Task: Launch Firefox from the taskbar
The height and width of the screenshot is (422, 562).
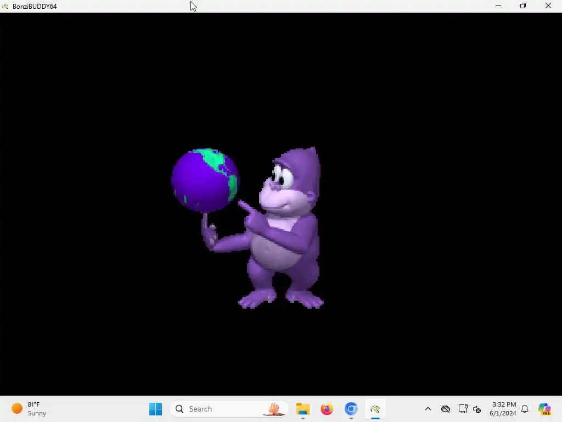Action: 327,409
